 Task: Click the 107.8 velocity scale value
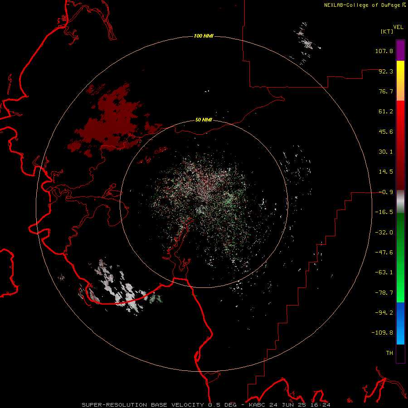[x=384, y=51]
